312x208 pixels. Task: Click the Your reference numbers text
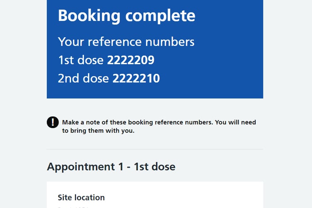[x=126, y=42]
